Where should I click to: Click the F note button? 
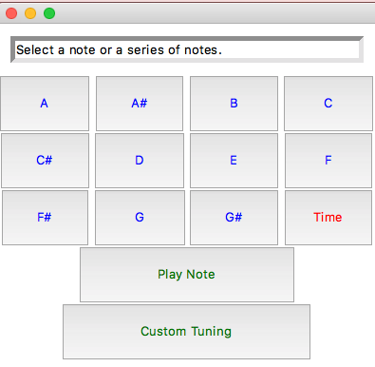[328, 161]
